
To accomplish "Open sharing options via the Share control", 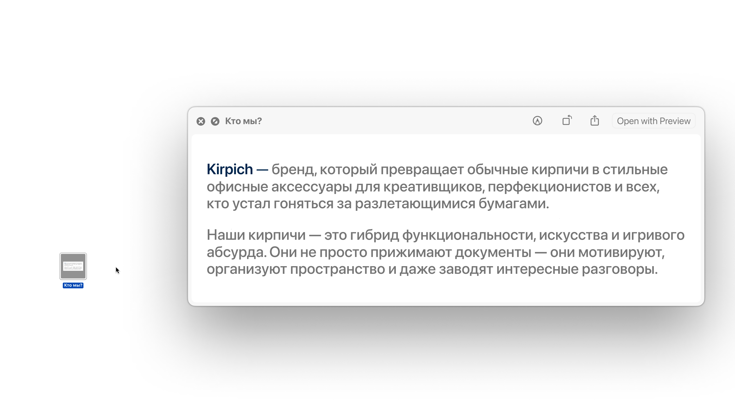I will tap(595, 121).
